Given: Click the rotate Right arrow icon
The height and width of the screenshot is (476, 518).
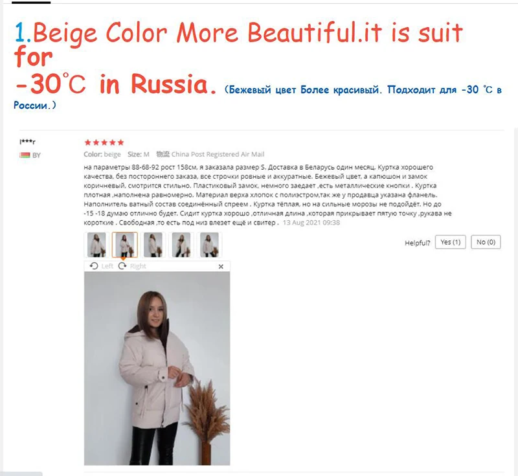Looking at the screenshot, I should tap(122, 266).
